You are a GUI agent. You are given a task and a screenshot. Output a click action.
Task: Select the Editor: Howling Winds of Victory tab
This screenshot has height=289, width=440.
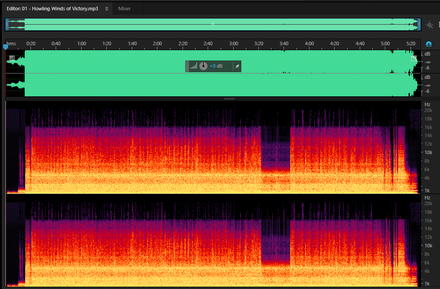(52, 9)
